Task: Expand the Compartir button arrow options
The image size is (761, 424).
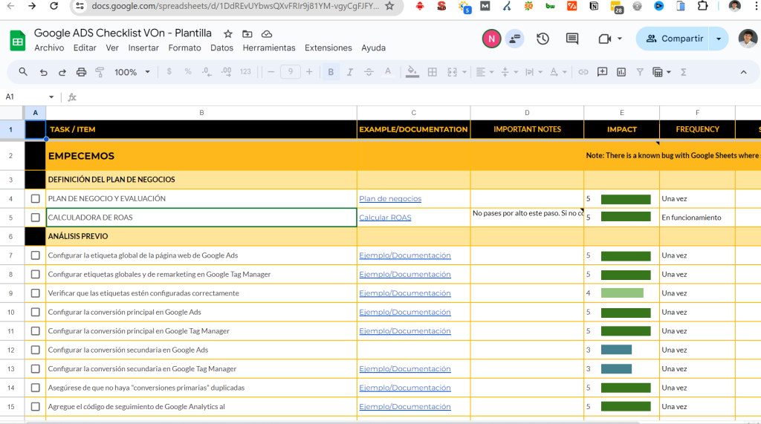Action: (x=719, y=39)
